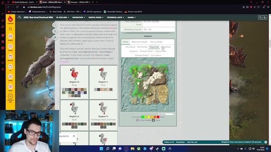This screenshot has height=152, width=271.
Task: Open the Movies section in Fandom sidebar
Action: tap(10, 57)
